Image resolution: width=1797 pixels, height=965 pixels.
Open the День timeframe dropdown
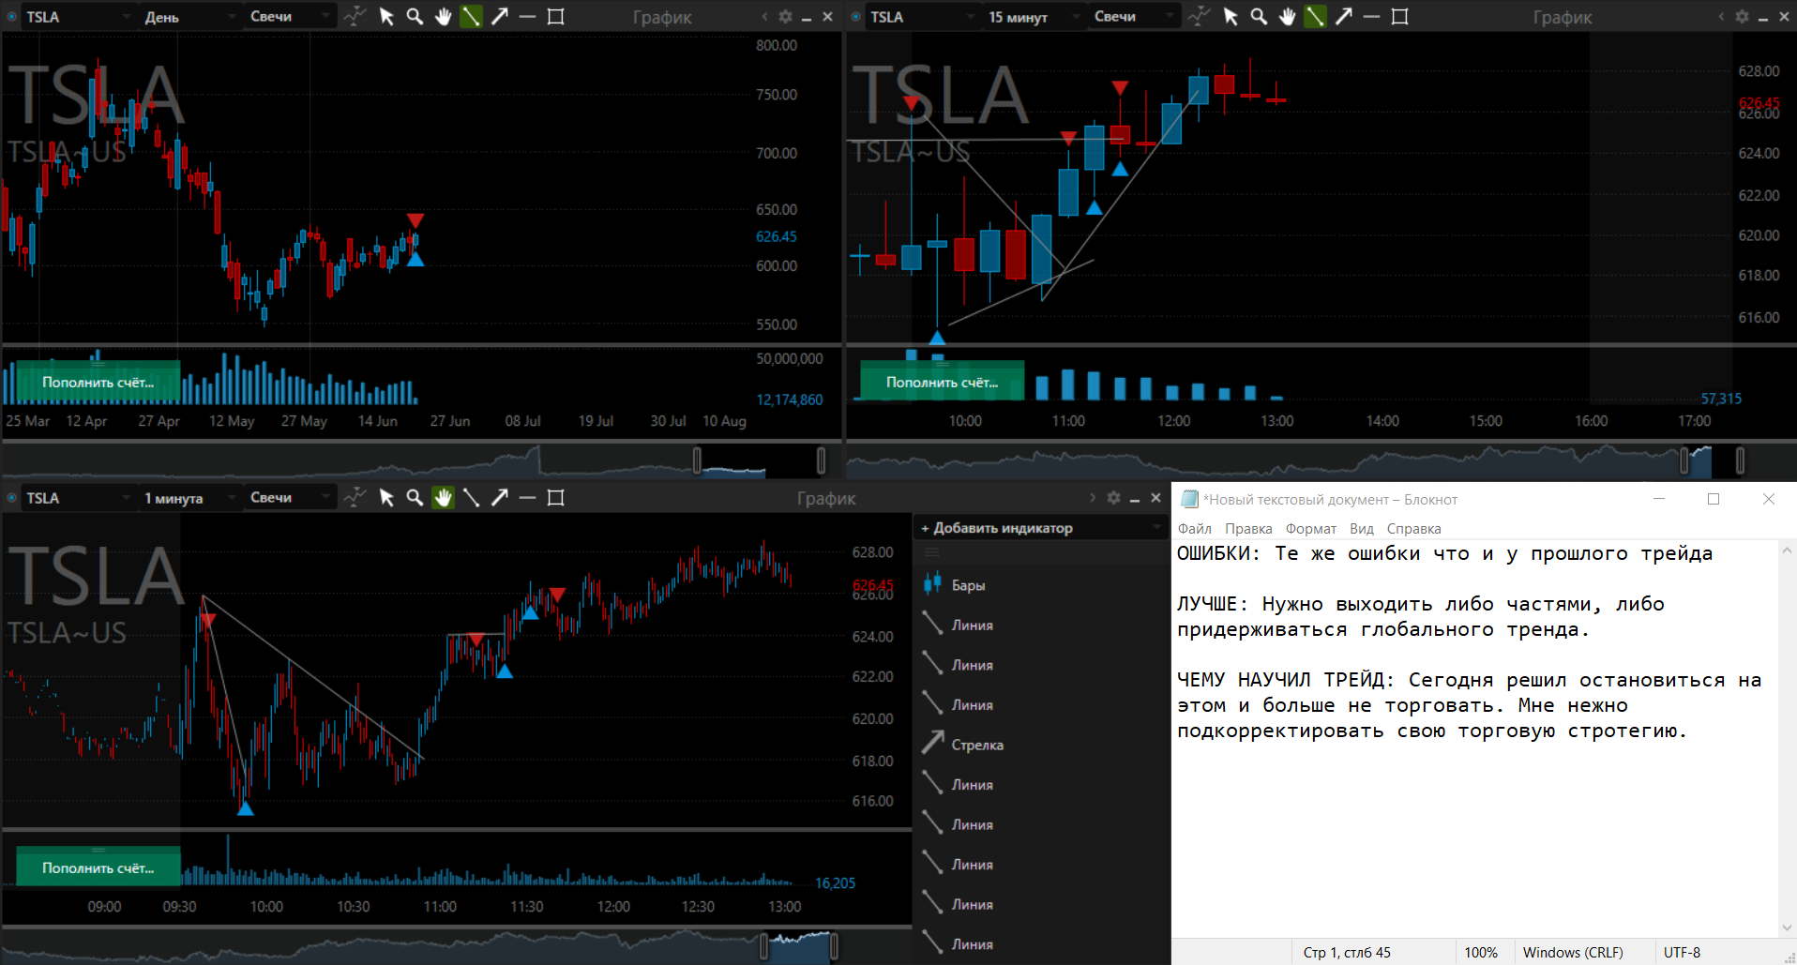click(191, 16)
